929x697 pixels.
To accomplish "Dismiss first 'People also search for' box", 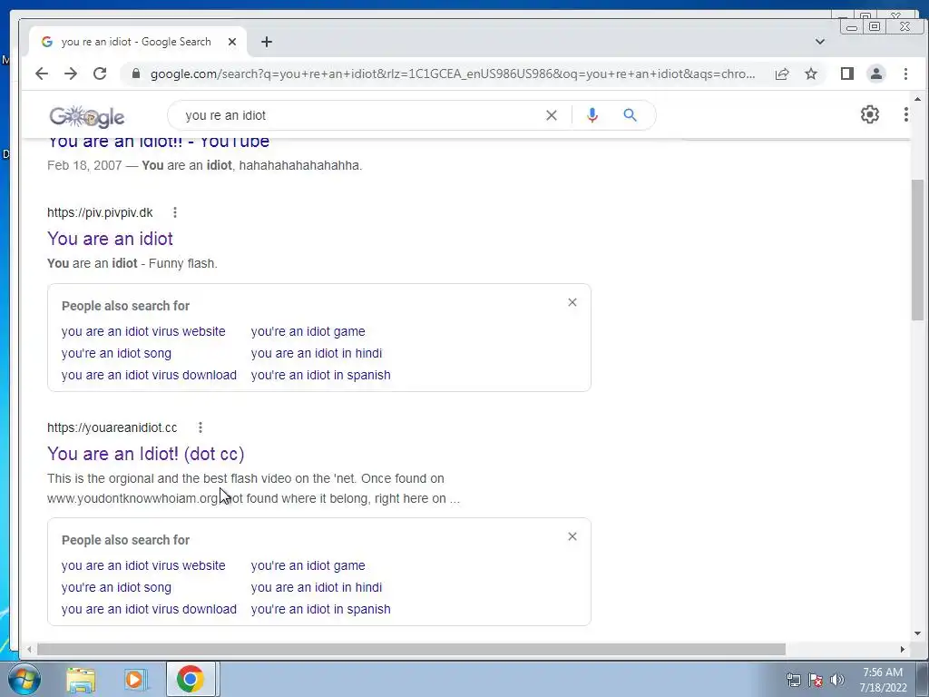I will (x=572, y=302).
